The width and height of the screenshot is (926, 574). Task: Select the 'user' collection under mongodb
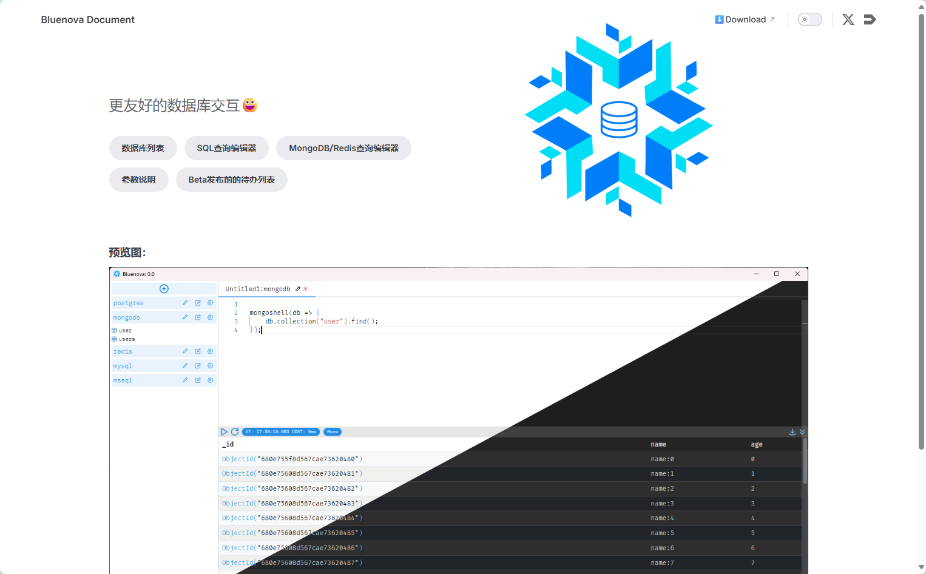click(x=122, y=331)
